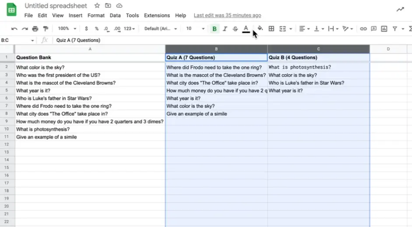
Task: Click the undo icon in toolbar
Action: point(14,29)
